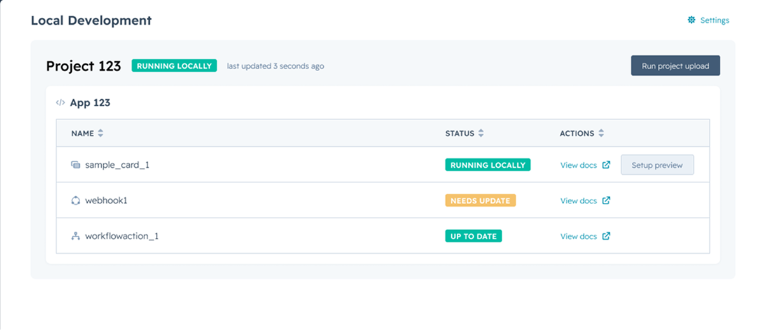Click the code brackets icon beside App 123
The height and width of the screenshot is (330, 766).
[60, 102]
